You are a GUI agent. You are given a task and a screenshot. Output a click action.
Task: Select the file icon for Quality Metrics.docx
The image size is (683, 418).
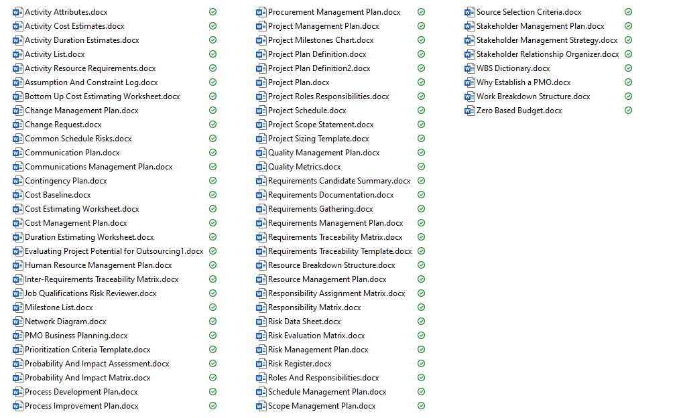tap(261, 167)
